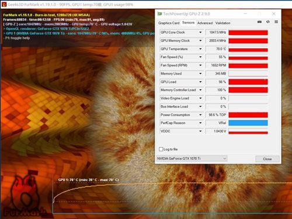Click the blue PerfCap Reason bar

248,123
